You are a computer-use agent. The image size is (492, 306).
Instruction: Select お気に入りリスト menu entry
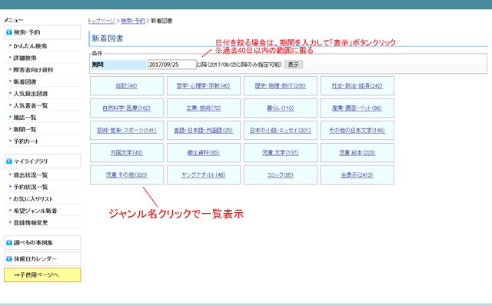coord(33,199)
